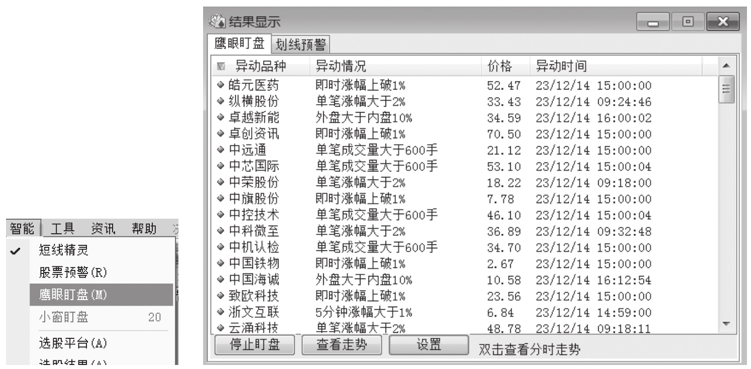
Task: Click the diamond icon beside 中控技术
Action: [x=221, y=215]
